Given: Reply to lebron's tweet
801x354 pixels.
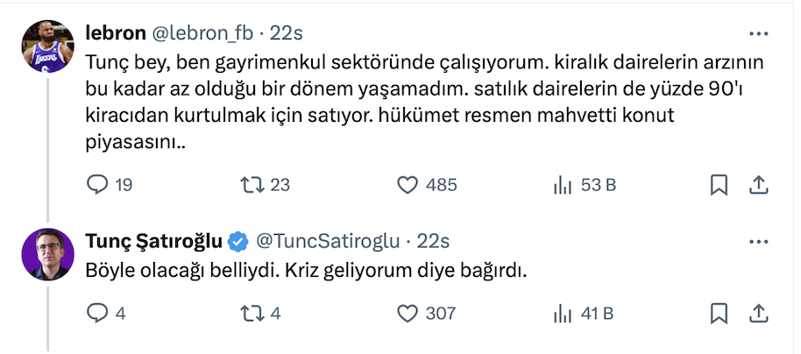Looking at the screenshot, I should (x=98, y=185).
